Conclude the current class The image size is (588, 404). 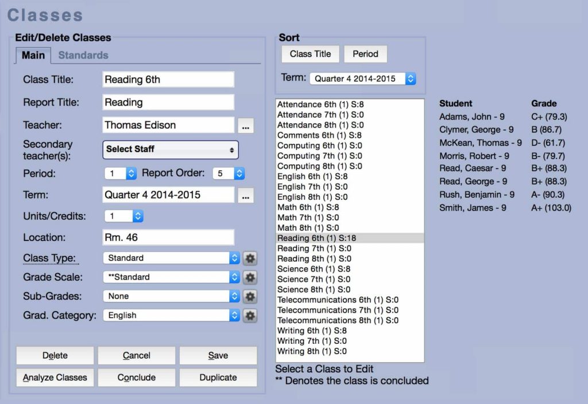click(136, 378)
